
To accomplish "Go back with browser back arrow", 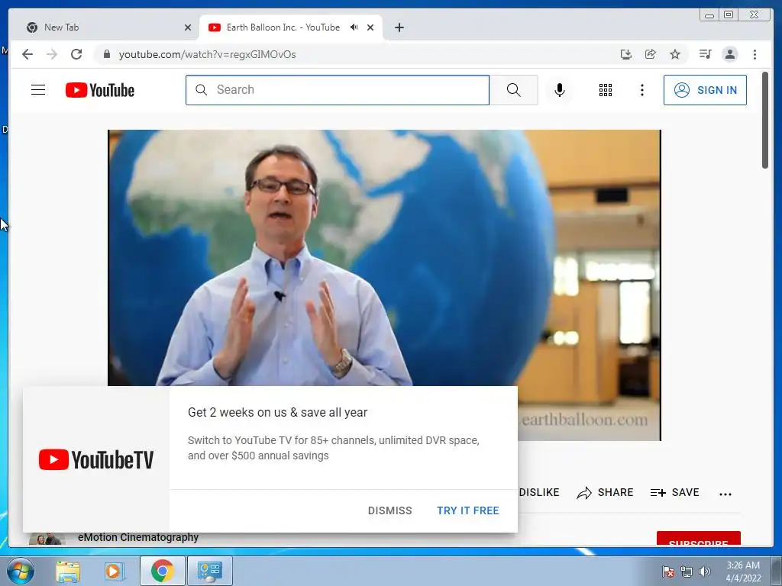I will pos(27,54).
